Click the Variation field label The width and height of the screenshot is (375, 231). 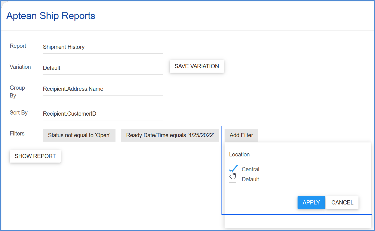click(x=20, y=67)
